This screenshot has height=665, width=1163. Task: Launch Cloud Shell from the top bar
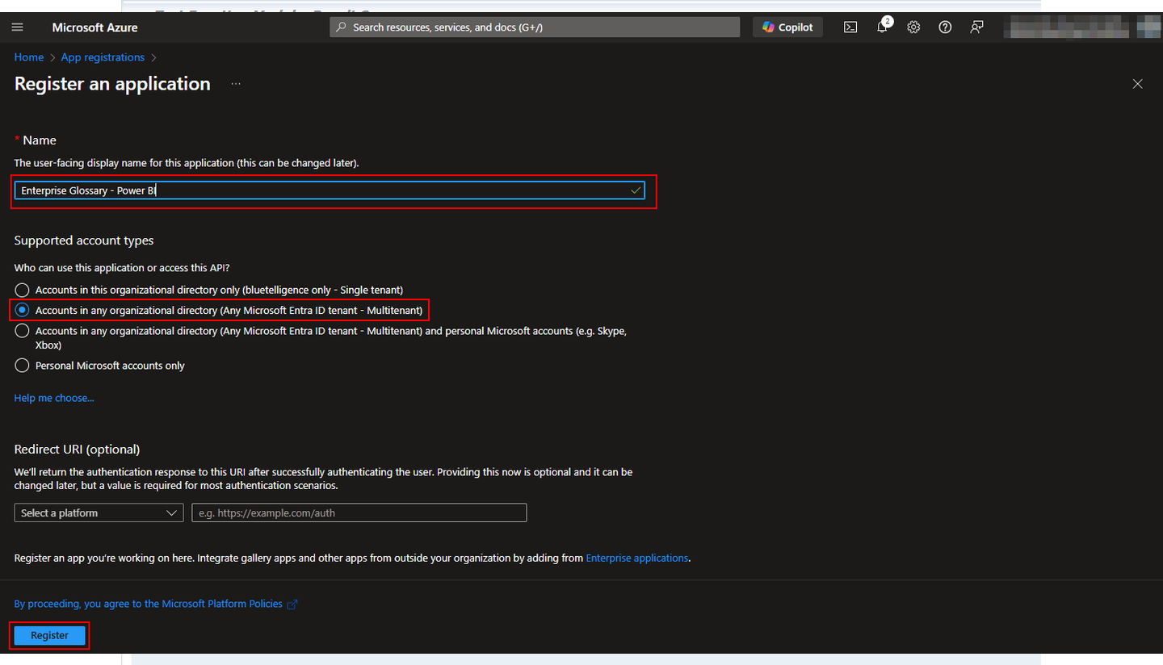point(850,27)
